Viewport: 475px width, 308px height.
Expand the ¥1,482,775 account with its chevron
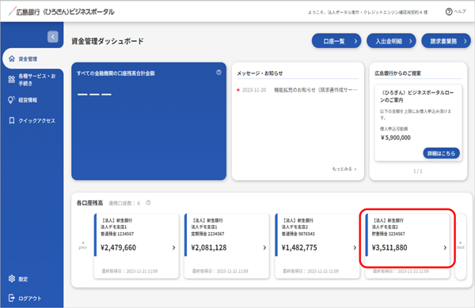[x=355, y=247]
